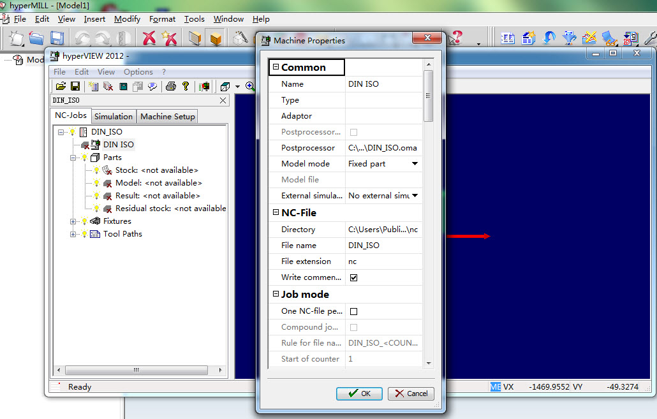Switch to the Machine Setup tab

click(x=168, y=117)
